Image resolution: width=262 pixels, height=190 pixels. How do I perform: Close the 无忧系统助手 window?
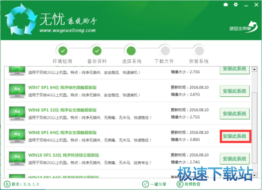(x=256, y=5)
